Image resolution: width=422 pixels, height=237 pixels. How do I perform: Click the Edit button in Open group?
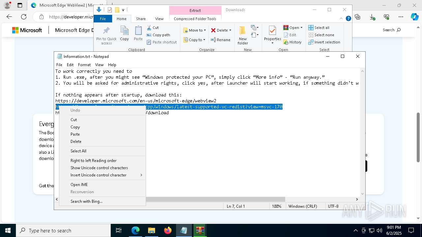290,35
